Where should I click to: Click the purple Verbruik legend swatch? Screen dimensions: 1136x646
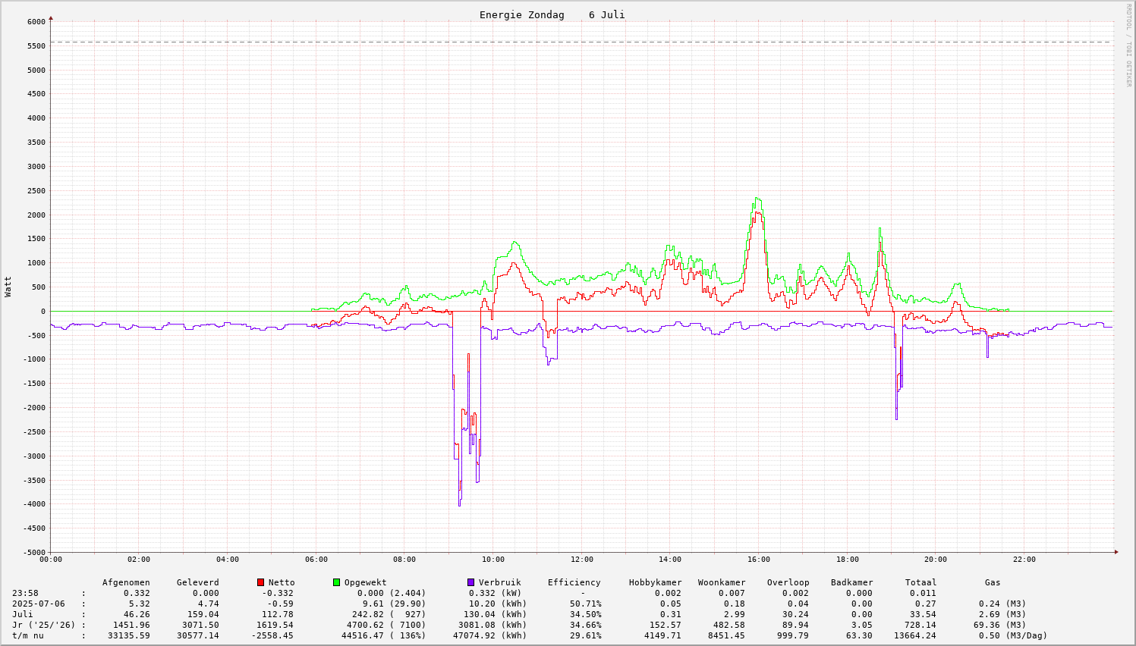(470, 582)
